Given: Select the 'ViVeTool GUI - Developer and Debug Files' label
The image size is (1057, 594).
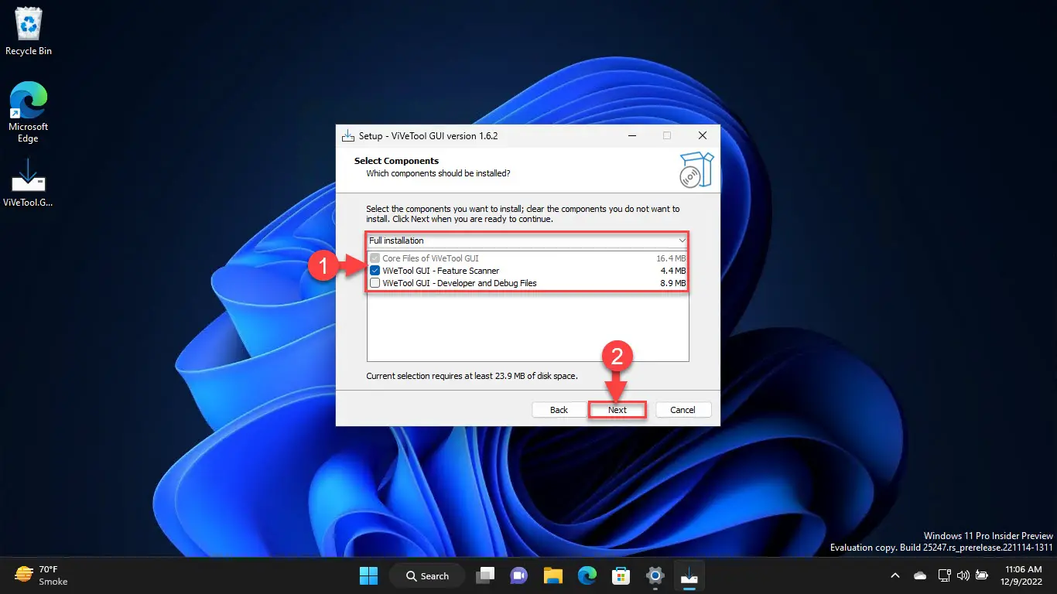Looking at the screenshot, I should pyautogui.click(x=460, y=283).
